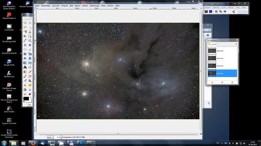Click the Firefox icon in taskbar
This screenshot has width=261, height=146.
pos(33,143)
